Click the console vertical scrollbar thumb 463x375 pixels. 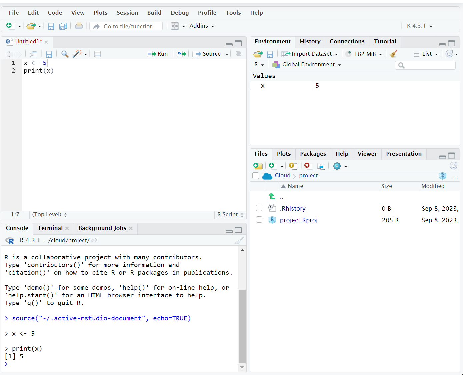click(242, 326)
